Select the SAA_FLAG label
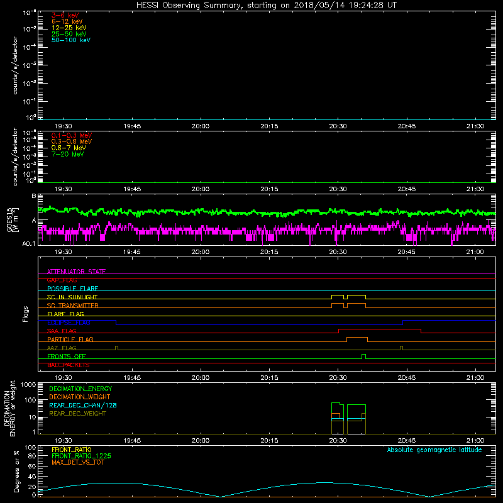Viewport: 503px width, 503px height. 62,331
